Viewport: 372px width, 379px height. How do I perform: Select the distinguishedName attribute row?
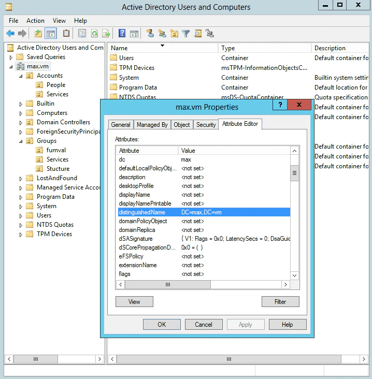tap(204, 212)
